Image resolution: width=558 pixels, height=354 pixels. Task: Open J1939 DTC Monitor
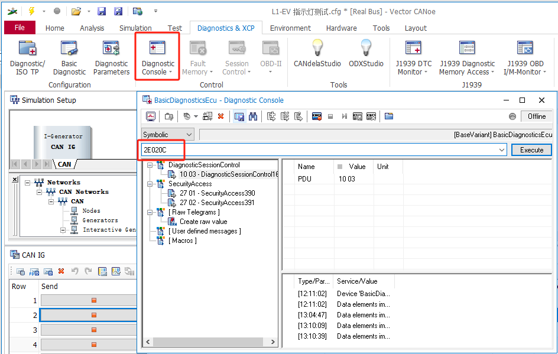(x=413, y=58)
